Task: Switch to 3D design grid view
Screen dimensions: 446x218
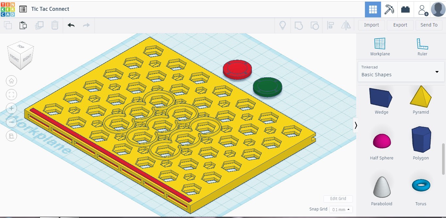Action: [x=373, y=9]
